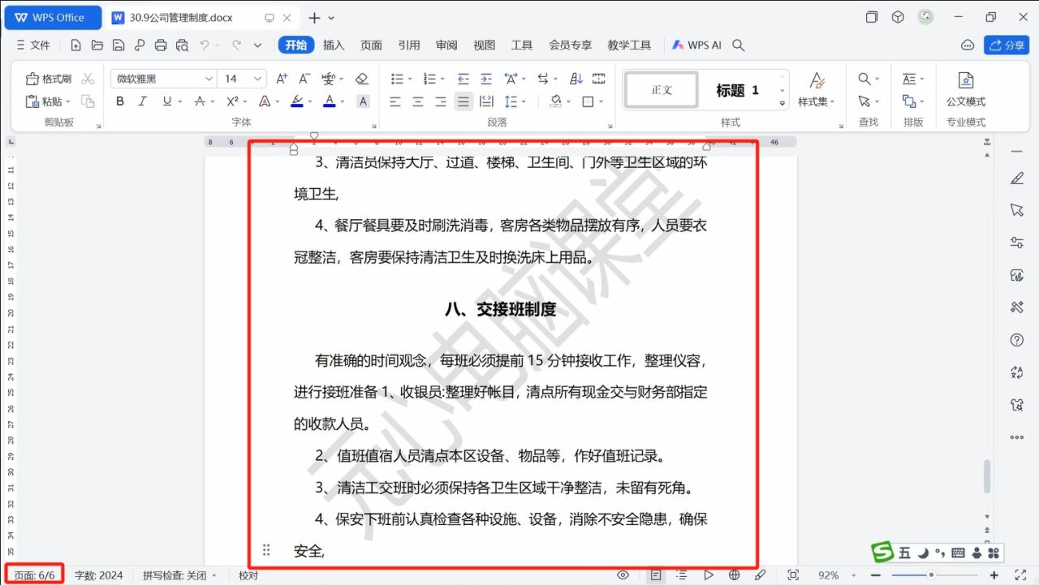Click the distributed alignment icon

pos(485,101)
